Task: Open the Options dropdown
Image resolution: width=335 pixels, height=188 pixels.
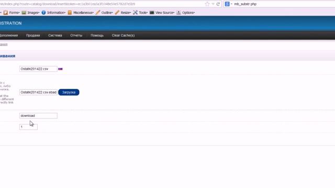Action: click(x=188, y=13)
